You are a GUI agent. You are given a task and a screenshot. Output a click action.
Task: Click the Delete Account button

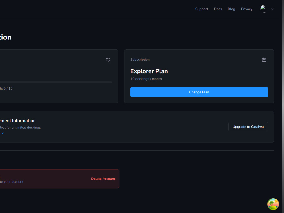coord(103,179)
